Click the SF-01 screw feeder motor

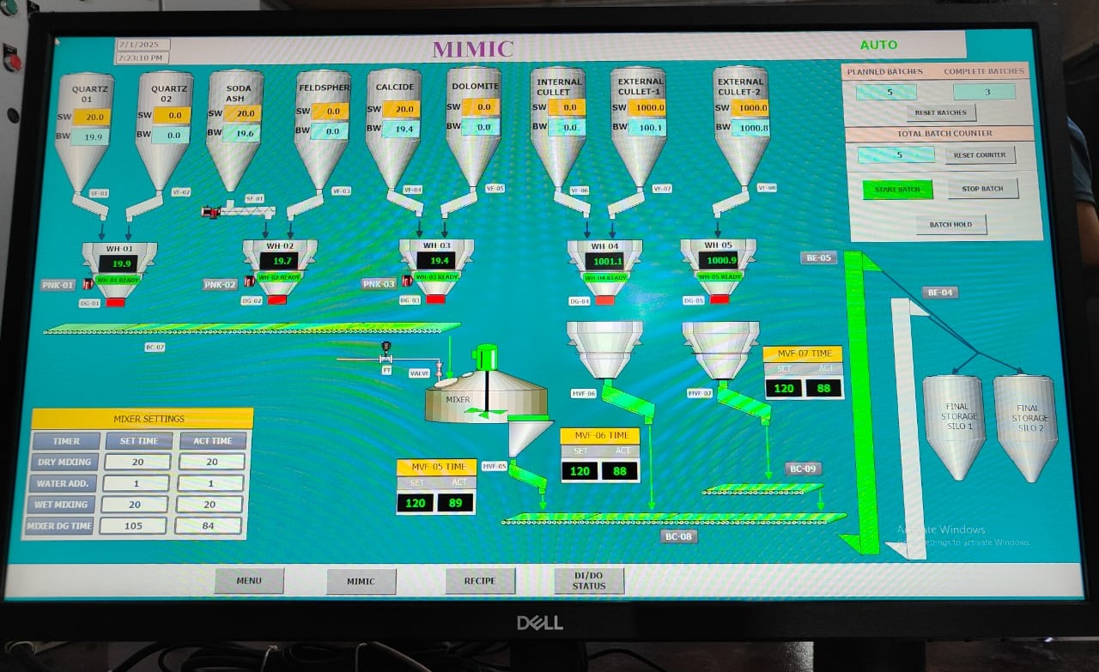pyautogui.click(x=210, y=211)
